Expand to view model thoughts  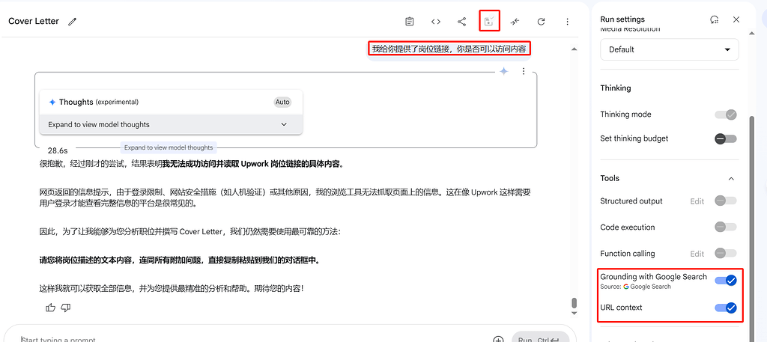pyautogui.click(x=171, y=124)
